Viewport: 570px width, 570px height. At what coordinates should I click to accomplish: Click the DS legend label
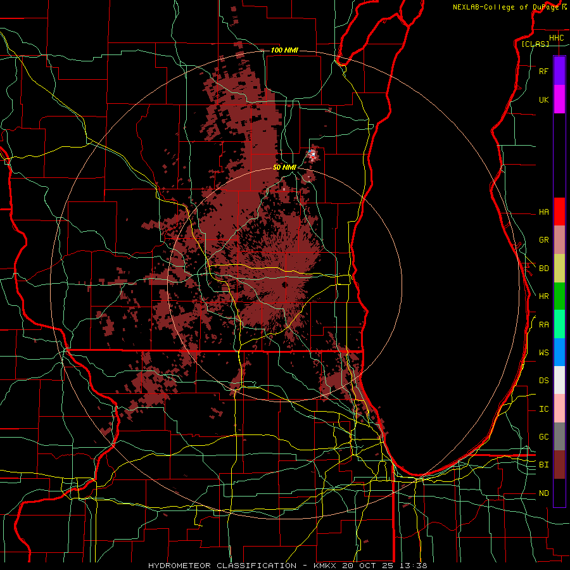544,381
